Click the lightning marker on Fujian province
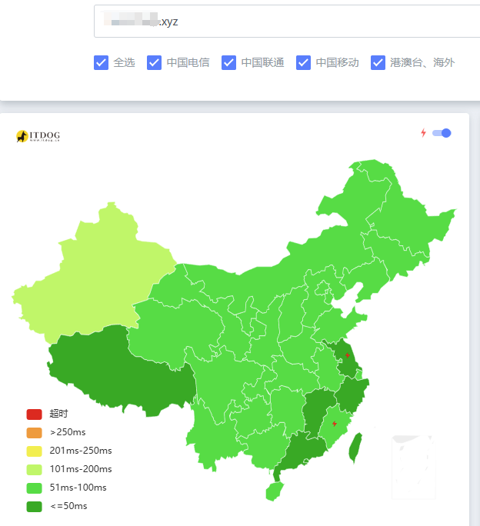This screenshot has width=480, height=526. 335,424
